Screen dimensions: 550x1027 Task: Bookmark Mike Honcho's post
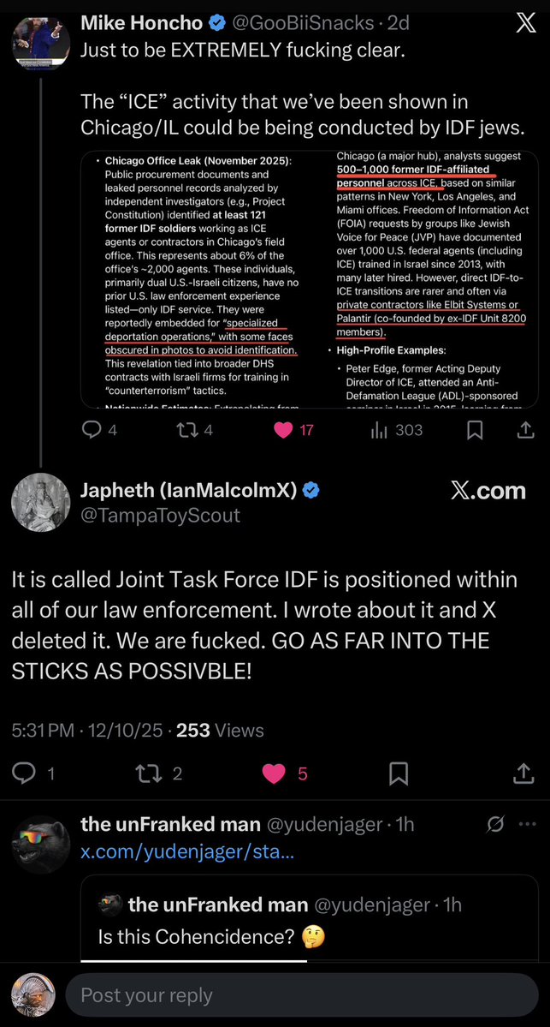pyautogui.click(x=475, y=430)
